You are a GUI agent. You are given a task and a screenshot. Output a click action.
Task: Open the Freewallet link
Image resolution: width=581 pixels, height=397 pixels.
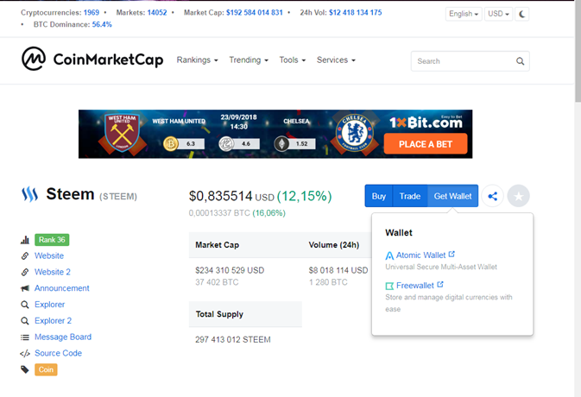pyautogui.click(x=414, y=286)
